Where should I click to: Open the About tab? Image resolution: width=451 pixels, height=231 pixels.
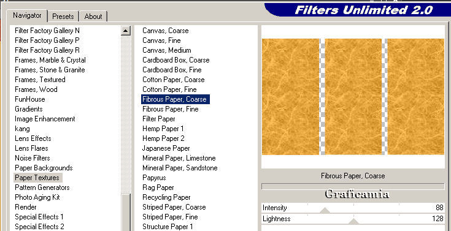pos(93,17)
